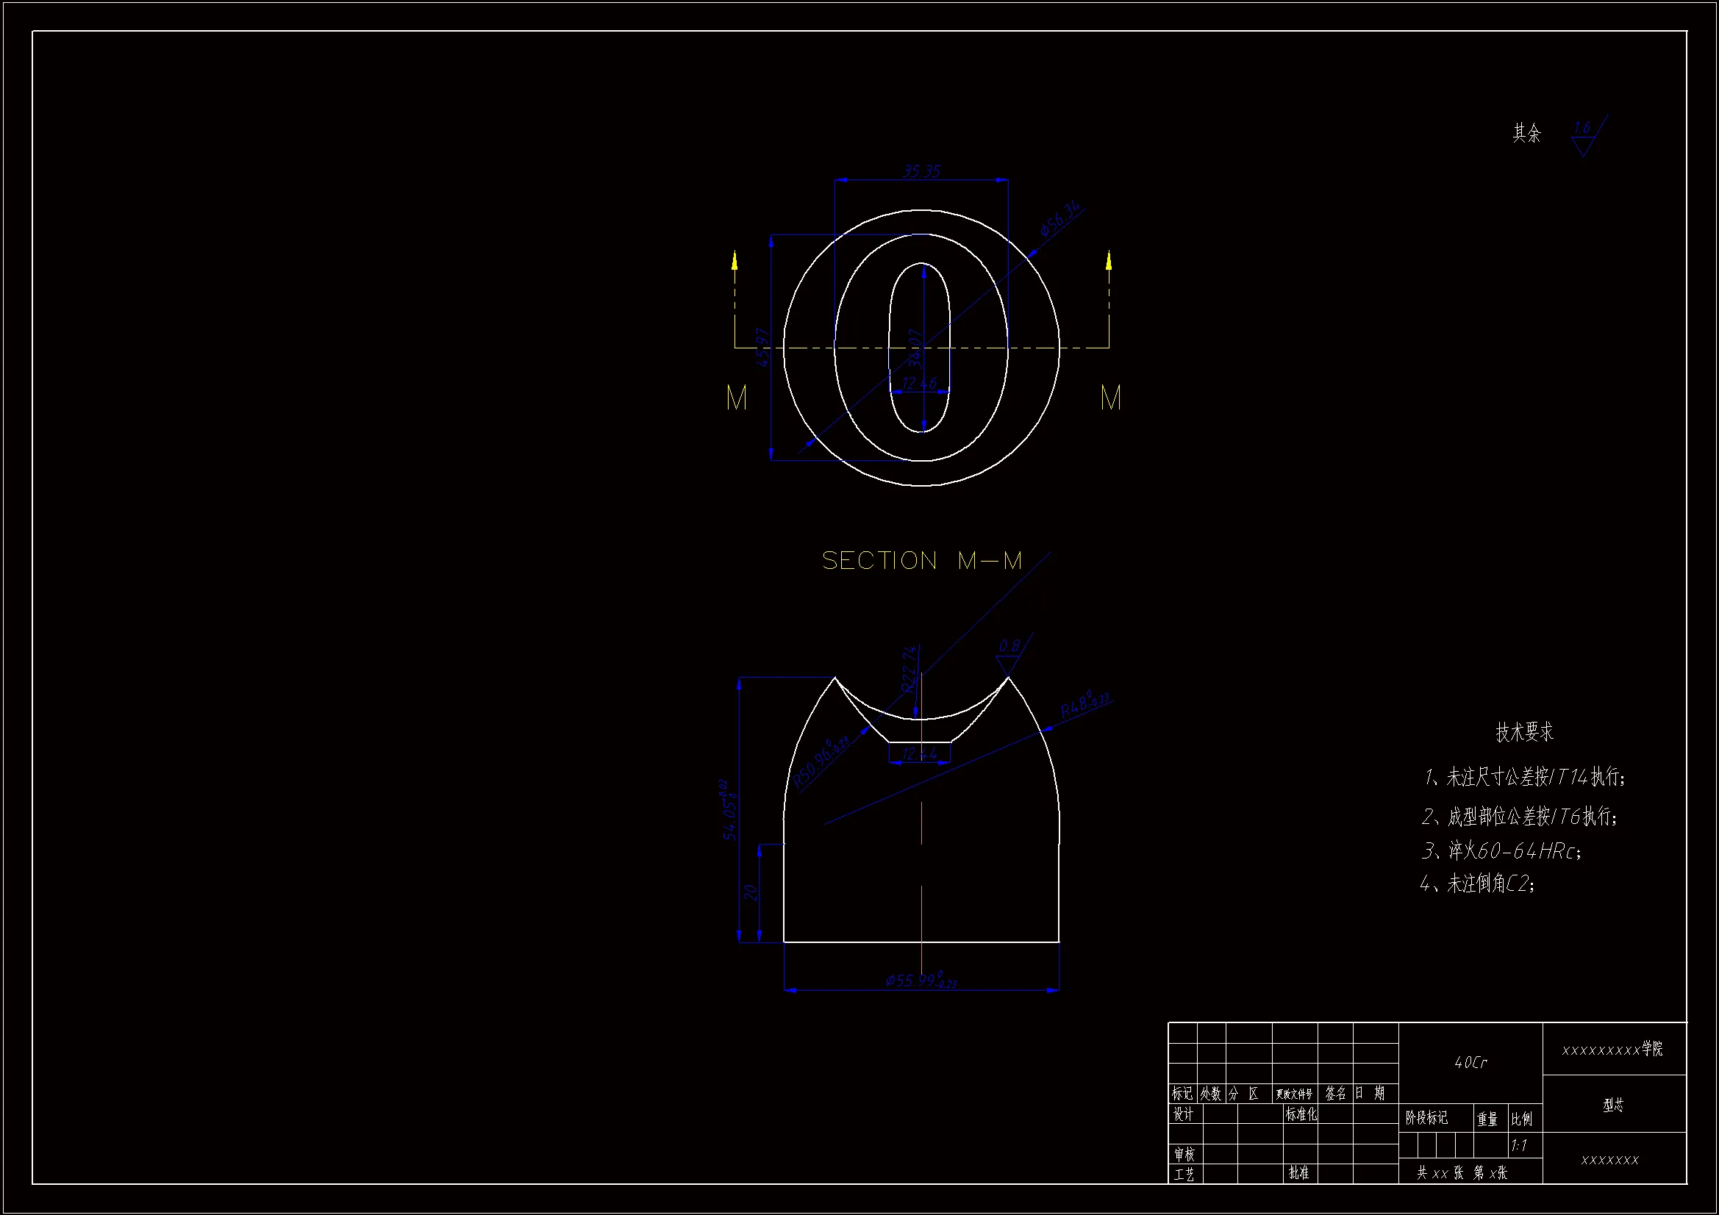
Task: Select the vertical 20 height dimension
Action: (751, 892)
